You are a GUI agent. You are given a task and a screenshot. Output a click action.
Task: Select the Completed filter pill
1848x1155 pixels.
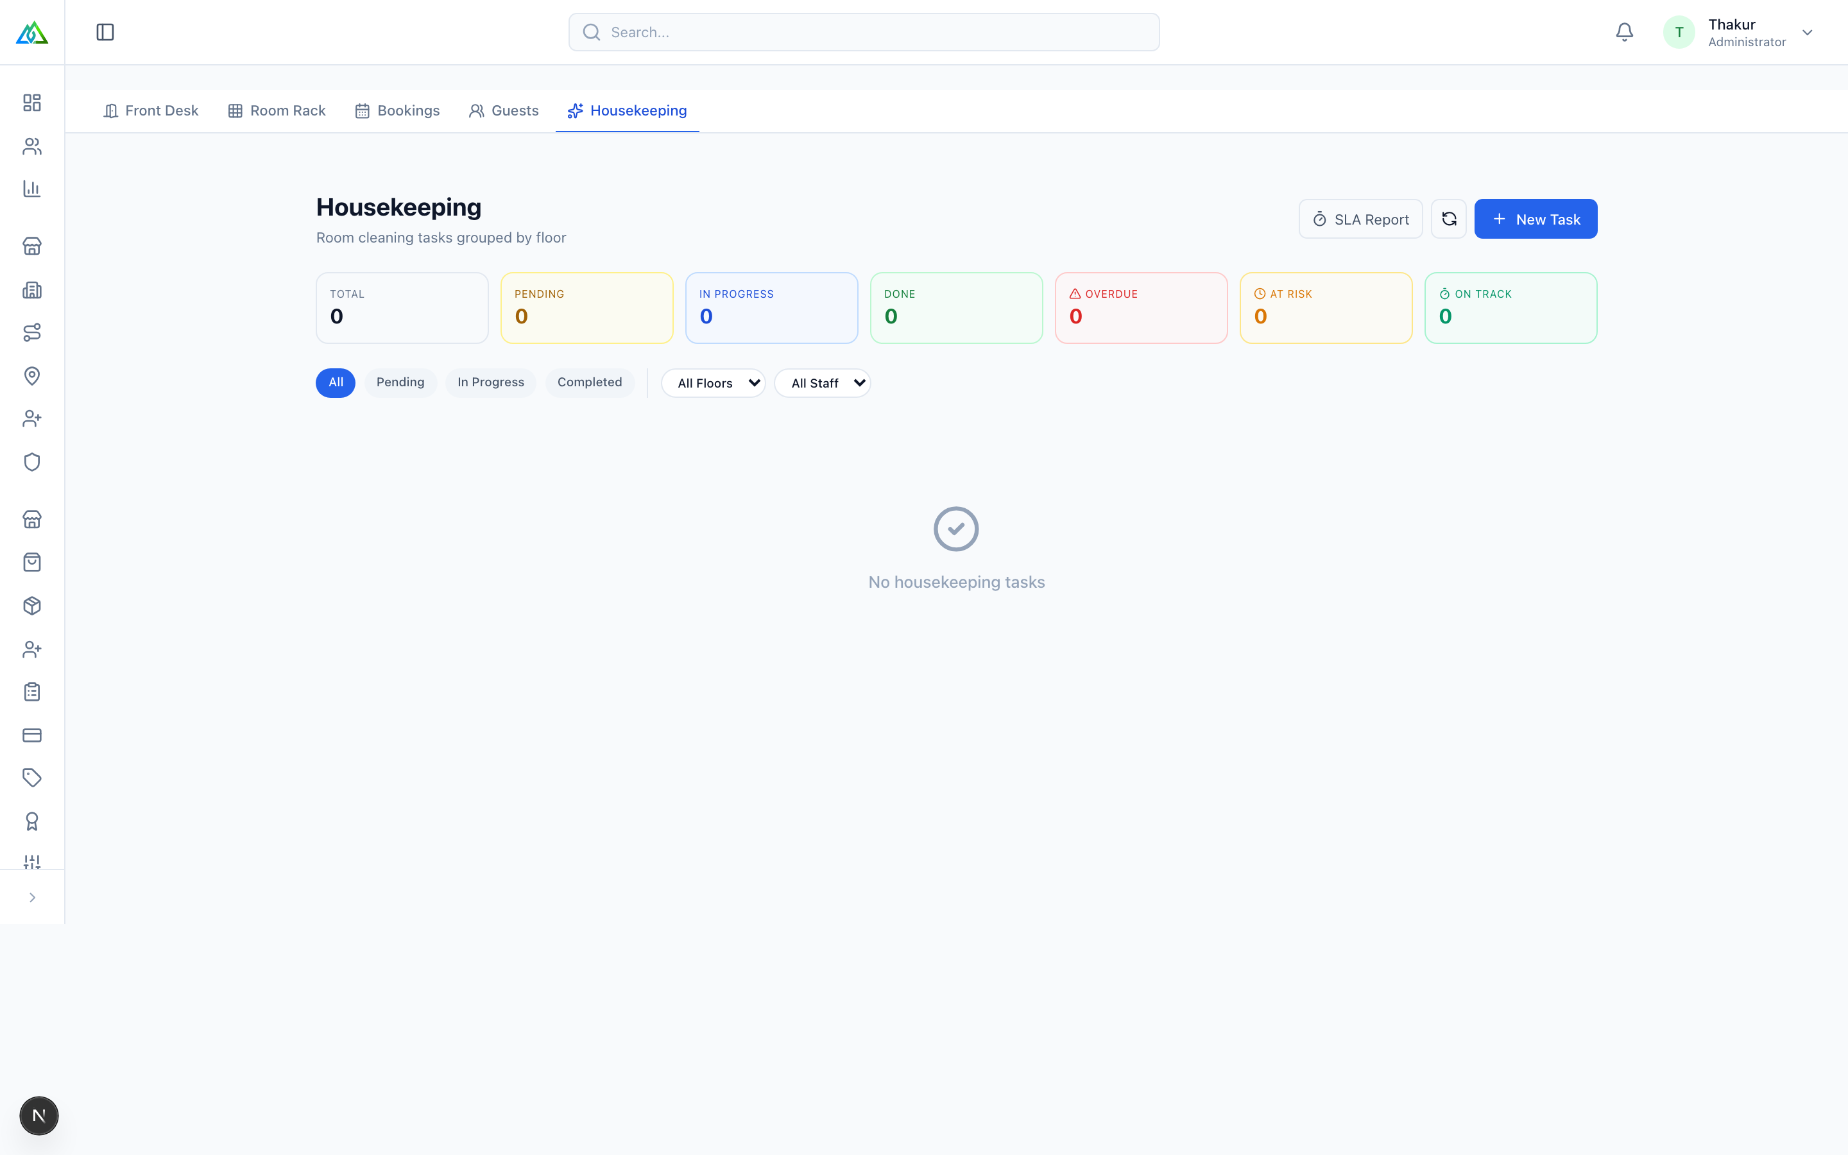pyautogui.click(x=590, y=382)
